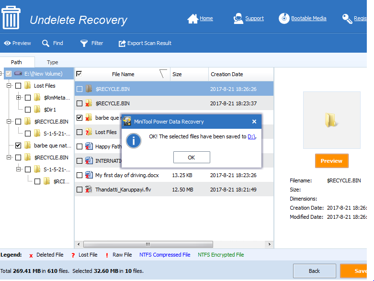
Task: Click the Export Scan Result icon
Action: tap(122, 44)
